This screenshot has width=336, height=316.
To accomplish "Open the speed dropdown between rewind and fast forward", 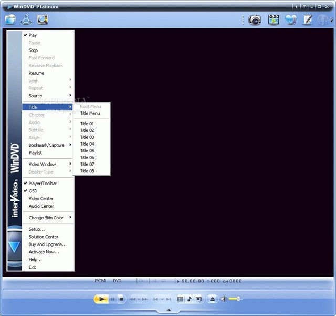I will pyautogui.click(x=139, y=299).
